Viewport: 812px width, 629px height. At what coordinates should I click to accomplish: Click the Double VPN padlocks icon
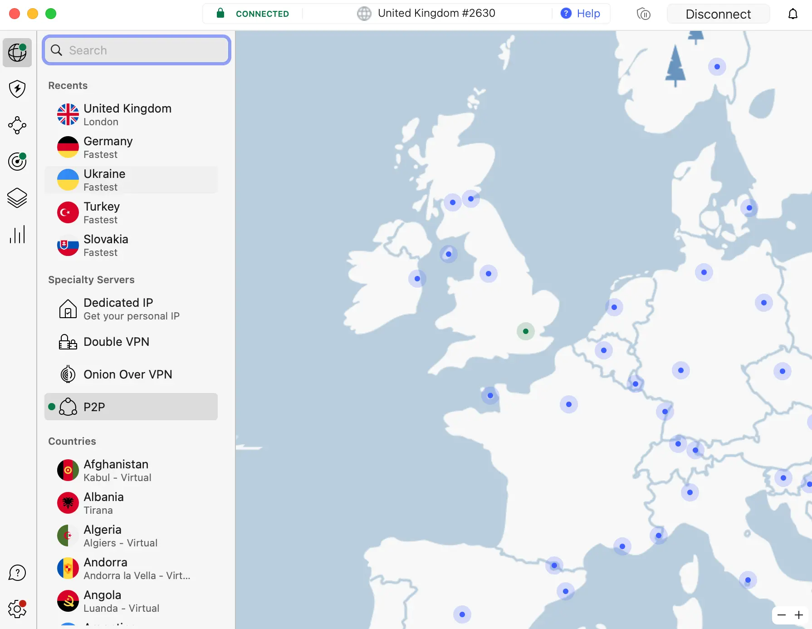[x=68, y=342]
